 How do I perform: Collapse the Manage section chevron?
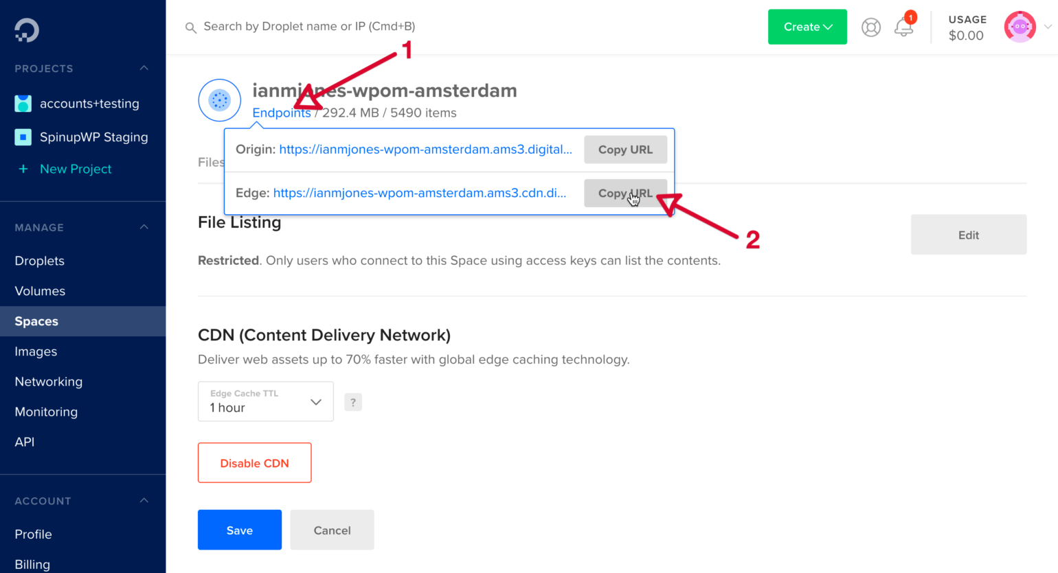(144, 227)
